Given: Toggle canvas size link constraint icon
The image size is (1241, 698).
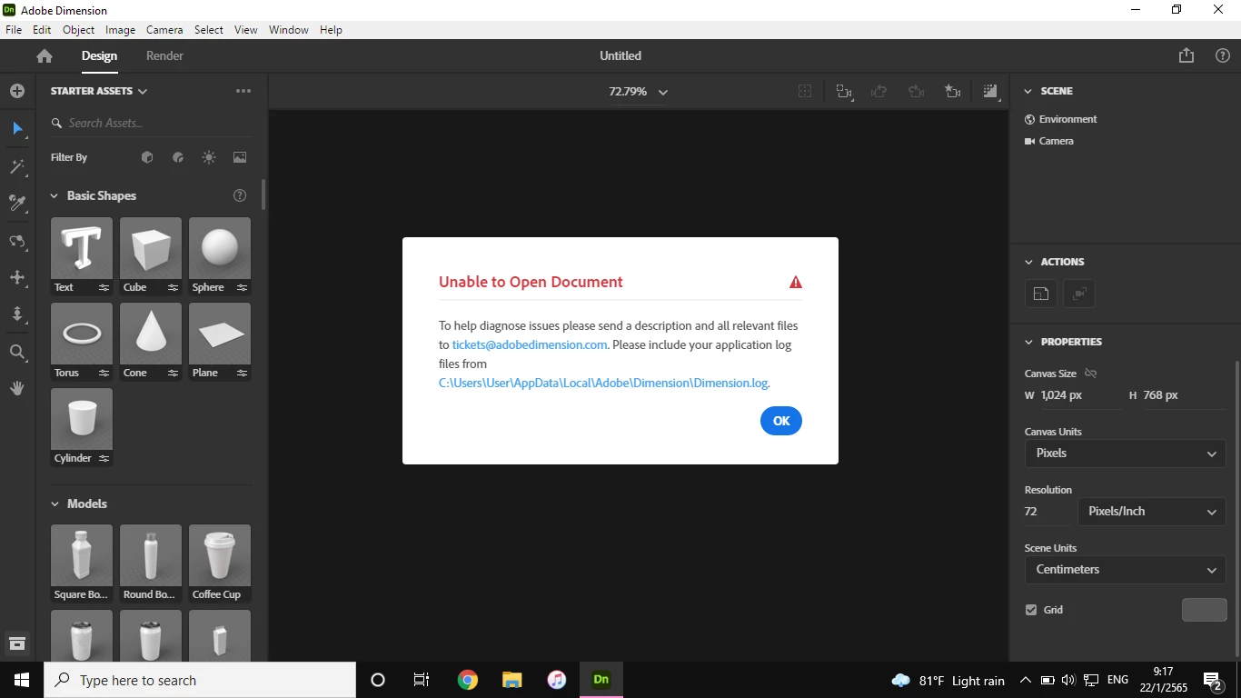Looking at the screenshot, I should [1091, 374].
